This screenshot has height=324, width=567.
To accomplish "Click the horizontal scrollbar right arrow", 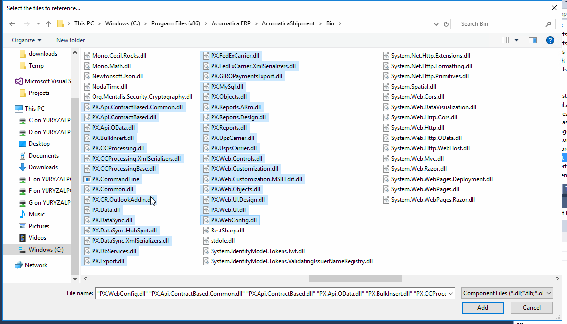I will [x=557, y=279].
